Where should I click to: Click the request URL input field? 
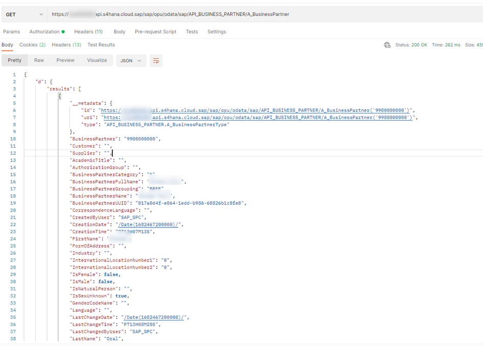(256, 14)
